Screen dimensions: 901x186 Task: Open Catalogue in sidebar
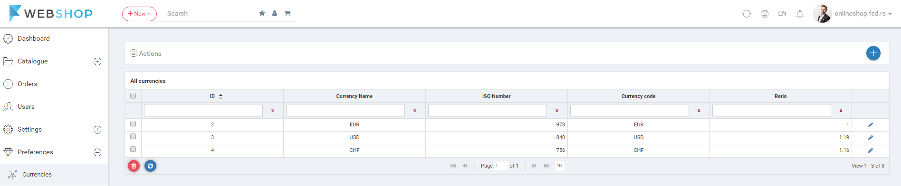coord(32,61)
